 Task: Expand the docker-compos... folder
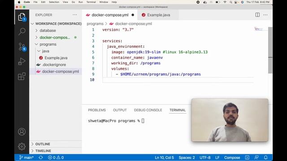click(36, 38)
